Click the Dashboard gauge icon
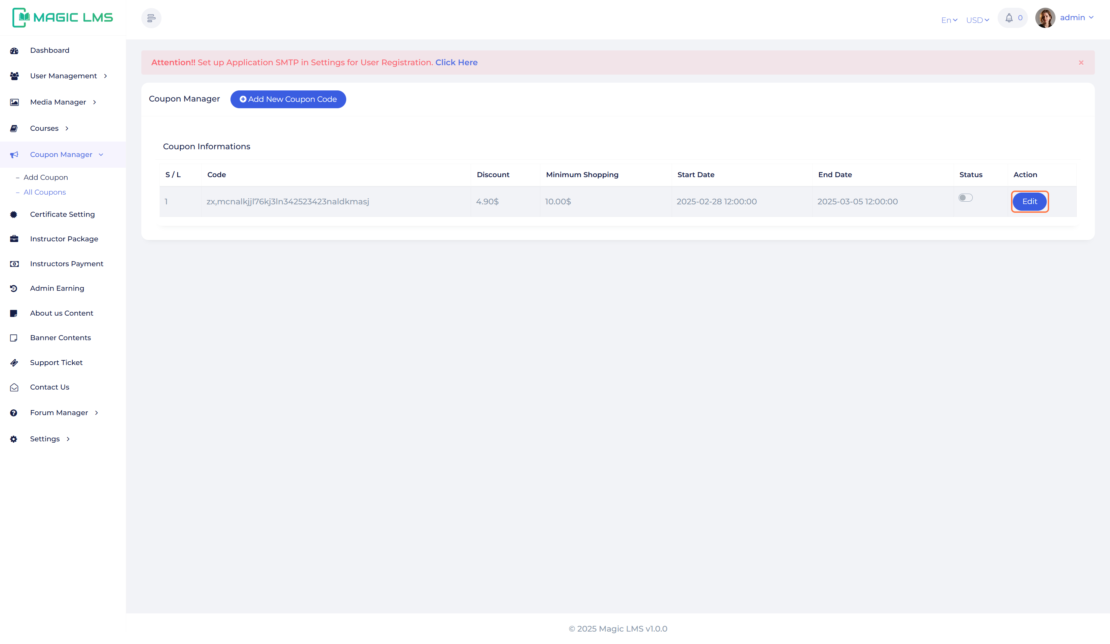The image size is (1110, 644). coord(14,51)
